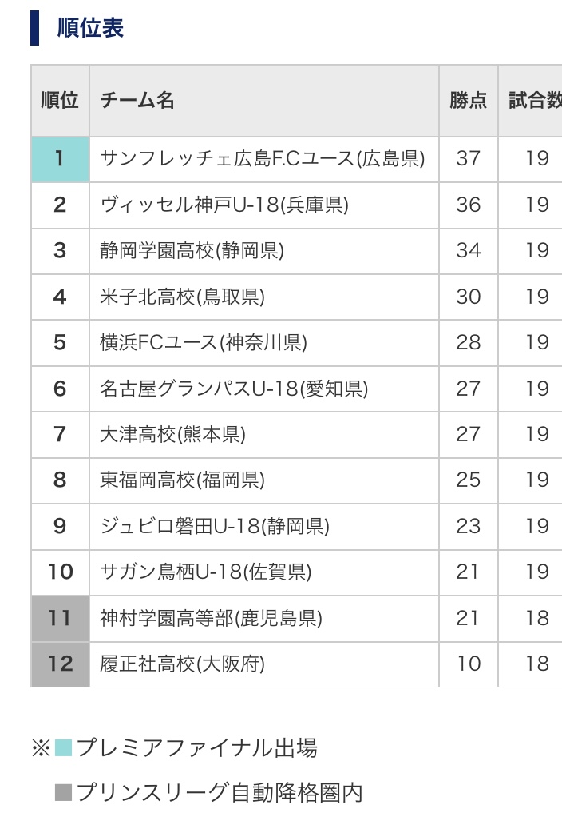Click the 順位 column header

[x=60, y=101]
